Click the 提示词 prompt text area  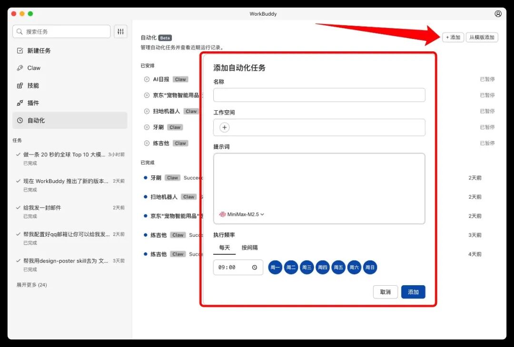coord(319,188)
